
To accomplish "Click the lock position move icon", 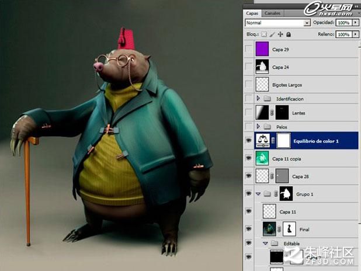I will (x=280, y=34).
